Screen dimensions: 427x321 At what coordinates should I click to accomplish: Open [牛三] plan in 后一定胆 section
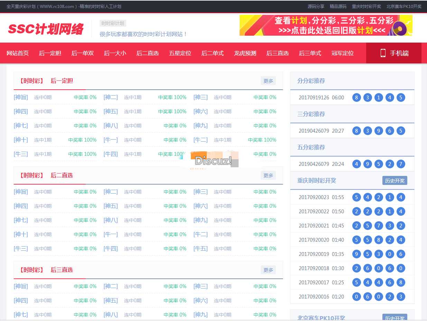click(21, 154)
